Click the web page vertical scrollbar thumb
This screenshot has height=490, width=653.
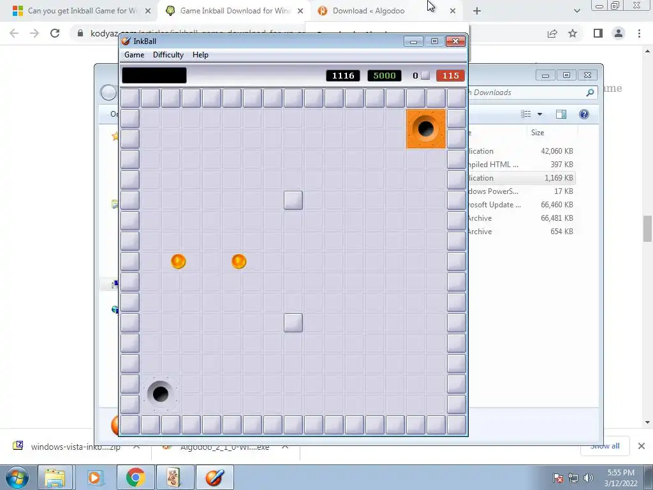(647, 228)
